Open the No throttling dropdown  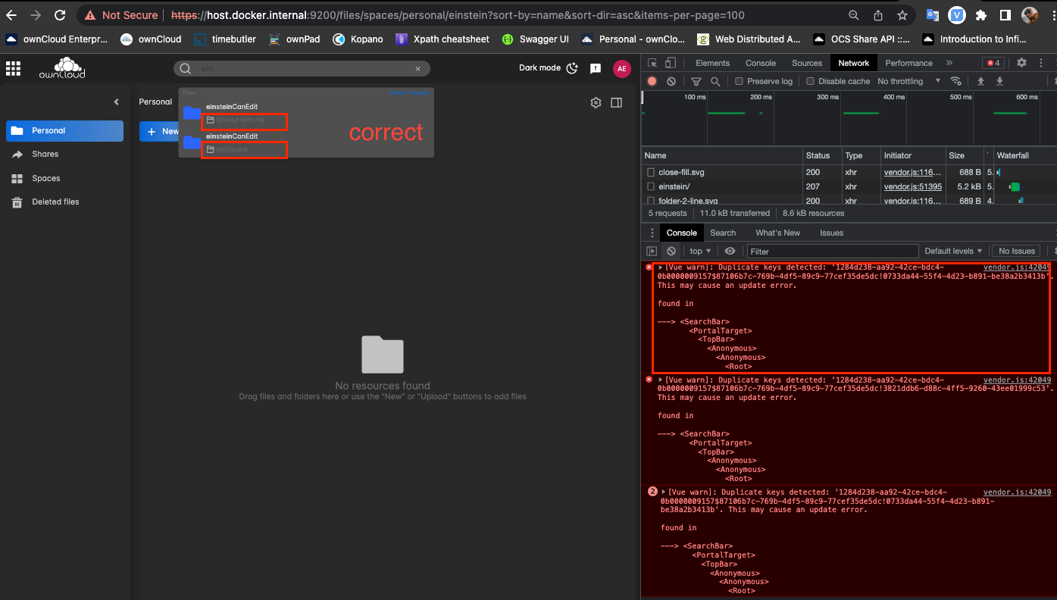pos(908,81)
